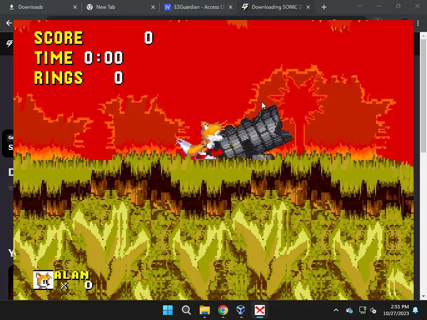Close the Downloads tab

pos(75,7)
